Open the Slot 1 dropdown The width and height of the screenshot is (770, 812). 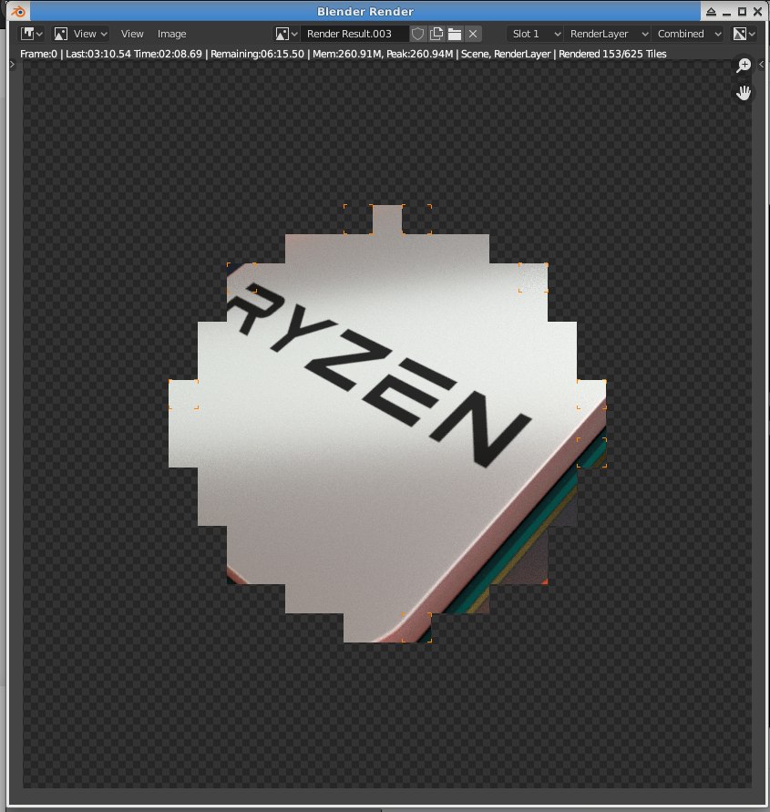point(535,35)
